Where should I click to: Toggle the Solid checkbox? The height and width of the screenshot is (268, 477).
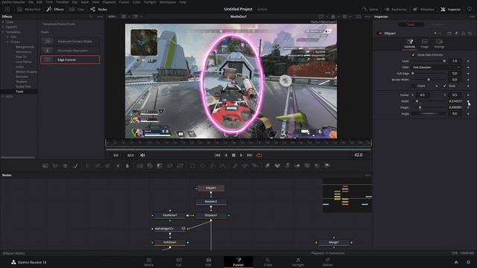tap(444, 86)
